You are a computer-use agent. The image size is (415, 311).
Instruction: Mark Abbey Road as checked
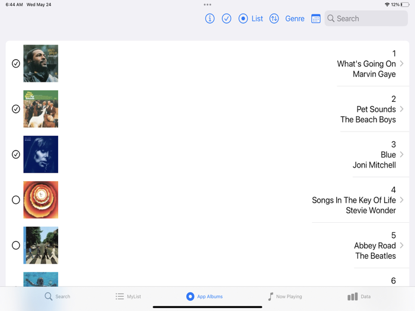(x=16, y=245)
